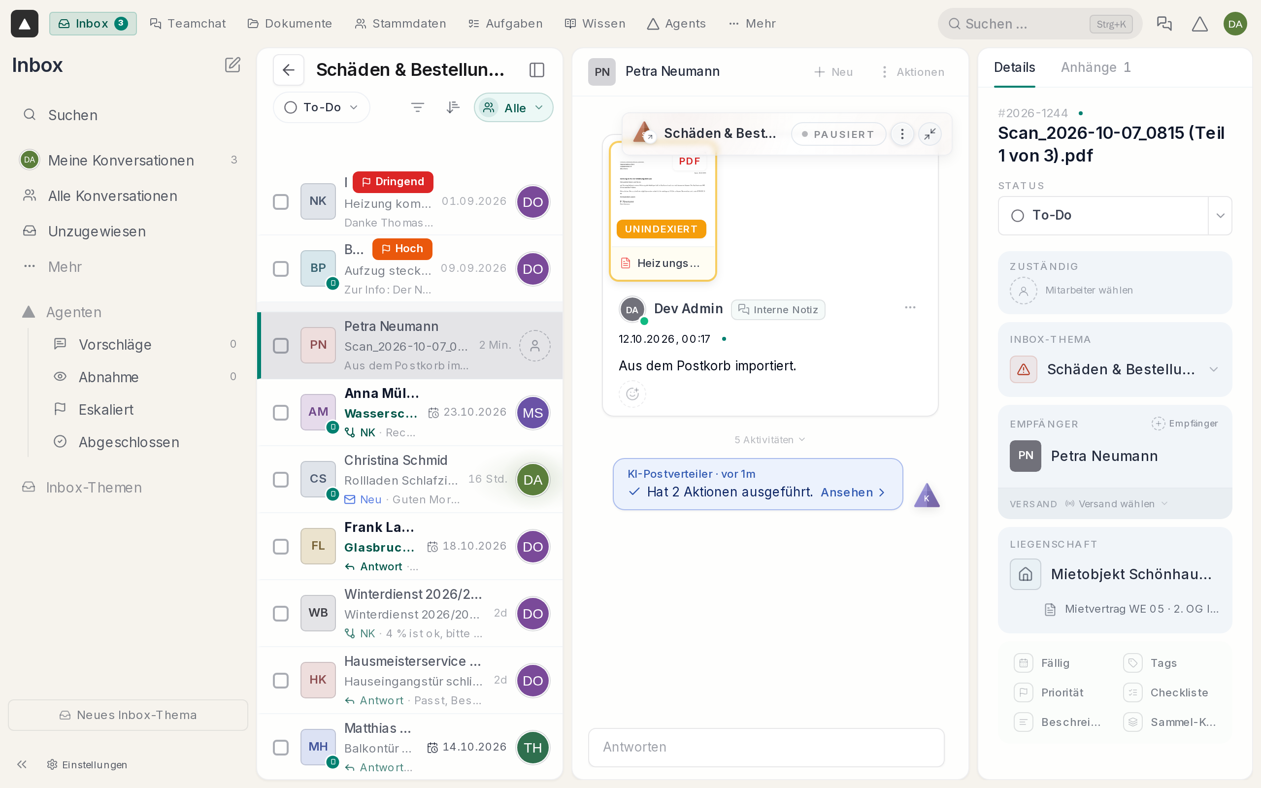Image resolution: width=1261 pixels, height=788 pixels.
Task: Click the compose new message icon
Action: click(x=232, y=65)
